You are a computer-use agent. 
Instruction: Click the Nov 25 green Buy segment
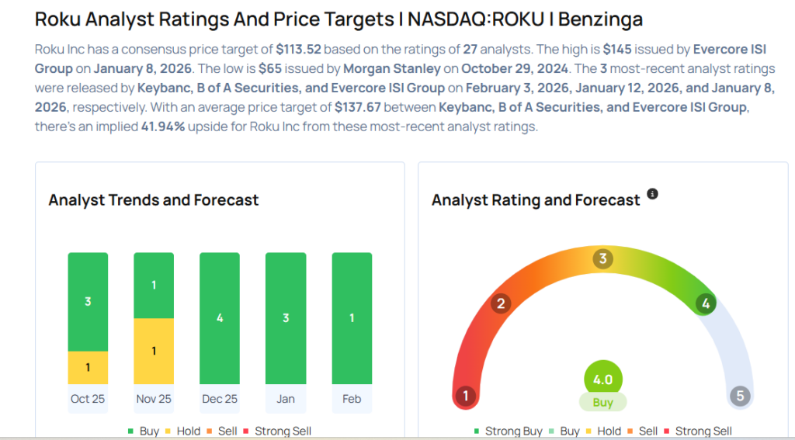[154, 285]
